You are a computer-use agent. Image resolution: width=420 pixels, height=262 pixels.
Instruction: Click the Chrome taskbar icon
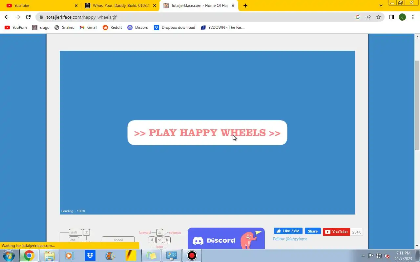(29, 255)
